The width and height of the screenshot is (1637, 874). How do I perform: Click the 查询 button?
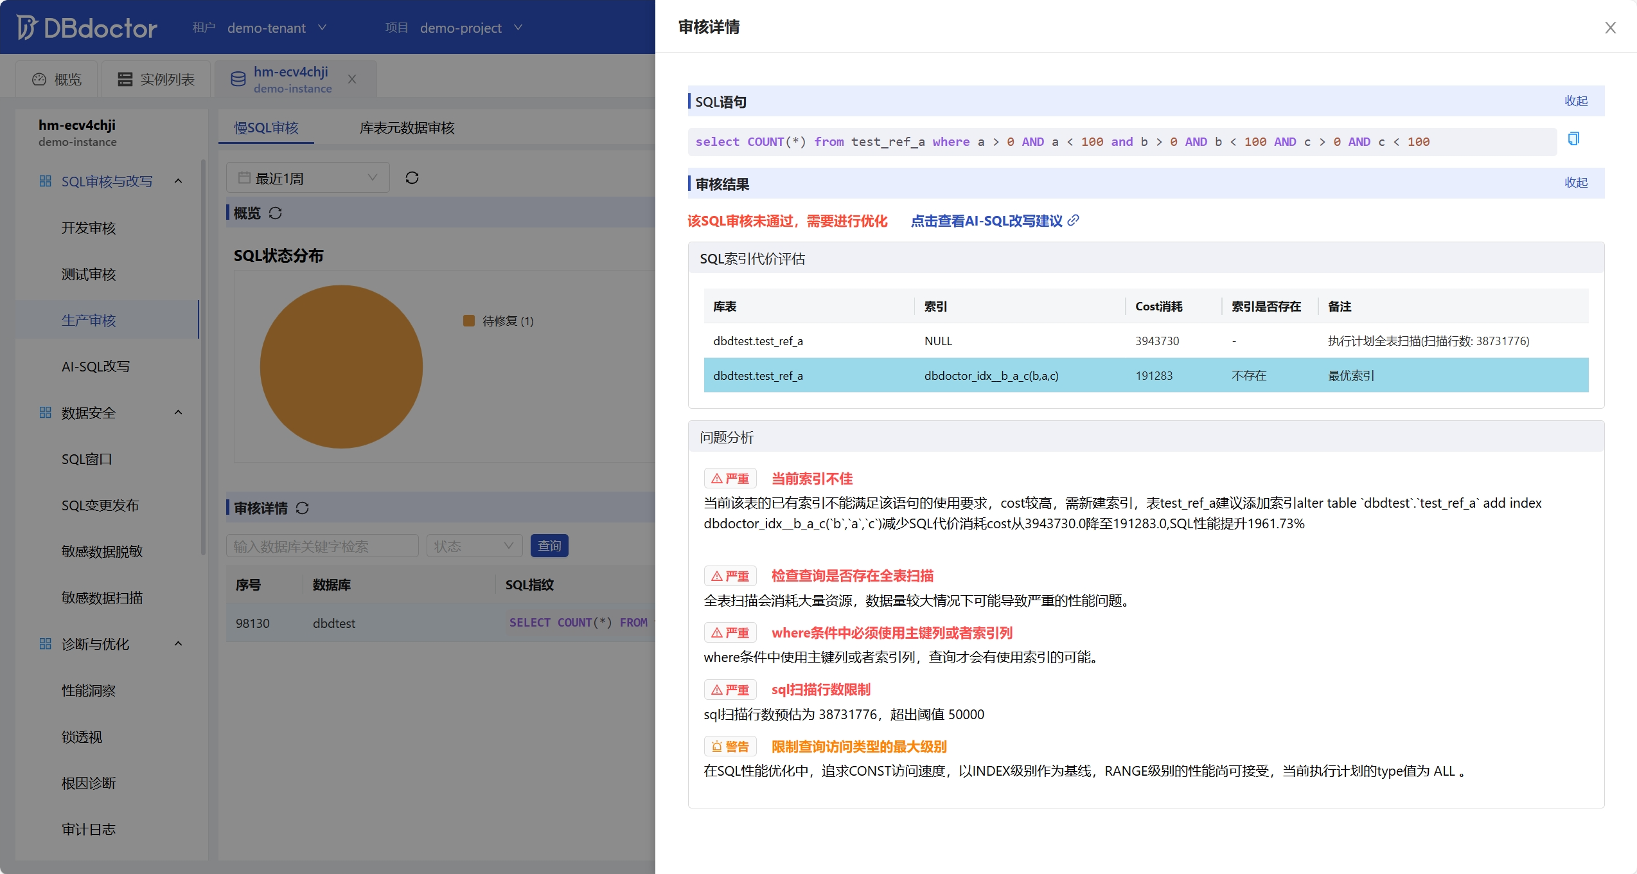[549, 546]
